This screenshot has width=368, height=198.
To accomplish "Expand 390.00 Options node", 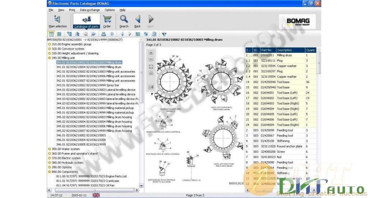I will point(50,167).
